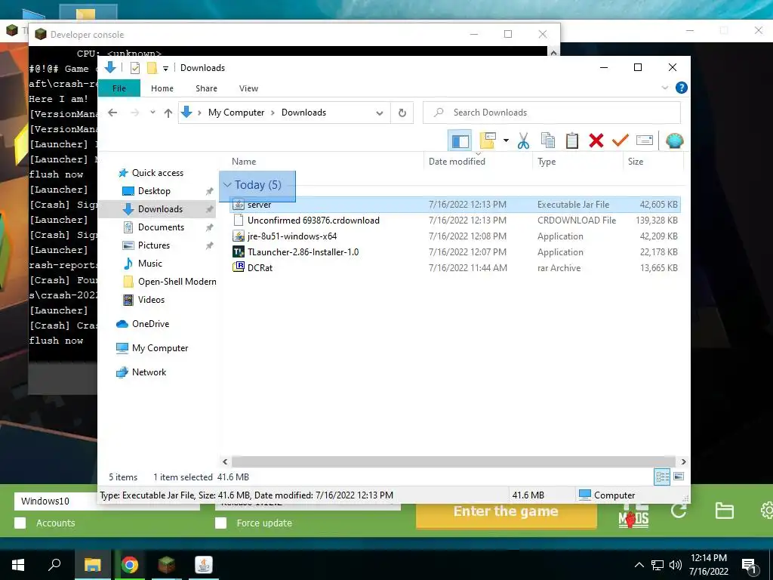The height and width of the screenshot is (580, 773).
Task: Open Open-Shell Modern folder
Action: click(x=177, y=282)
